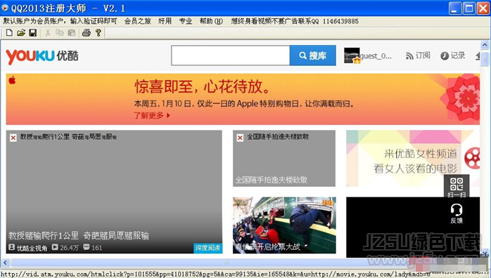Click the large 教授赌输爬行 video placeholder
Viewport: 491px width, 278px height.
pos(114,192)
